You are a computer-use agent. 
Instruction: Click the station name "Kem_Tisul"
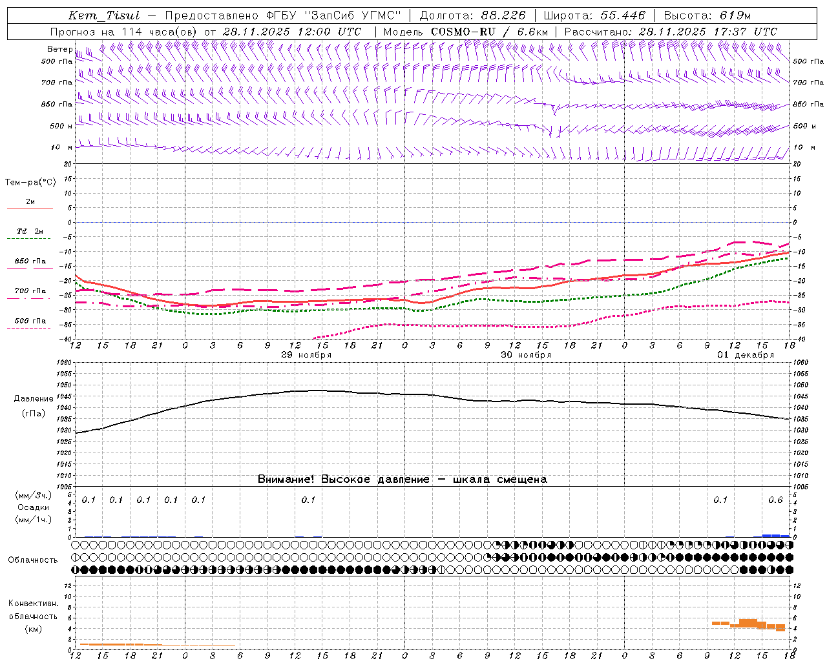tap(104, 15)
